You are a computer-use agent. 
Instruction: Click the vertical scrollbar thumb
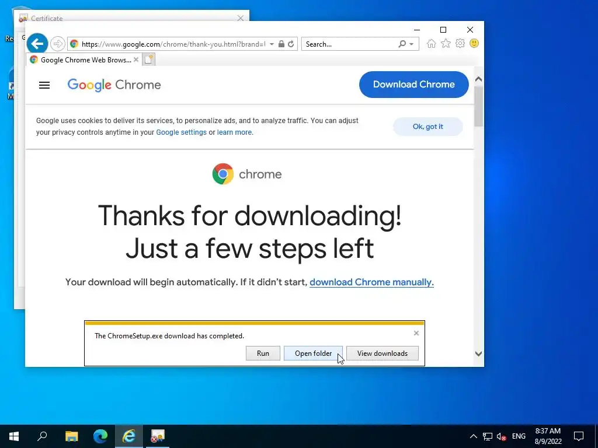coord(479,106)
